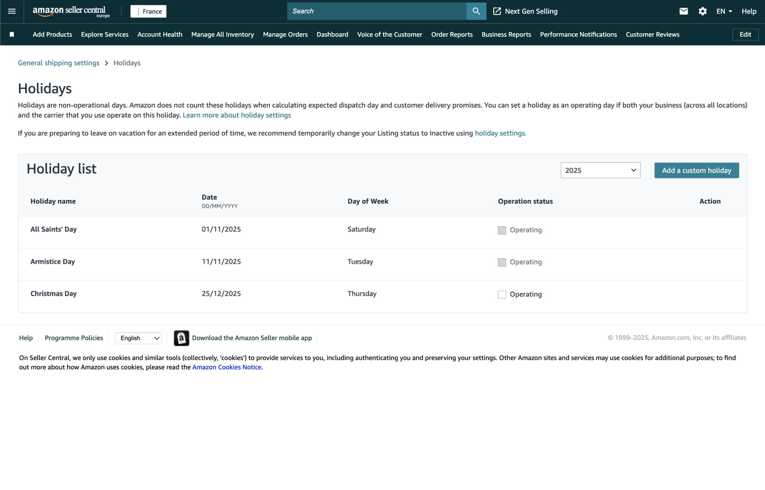Open messages via envelope icon

(x=684, y=11)
